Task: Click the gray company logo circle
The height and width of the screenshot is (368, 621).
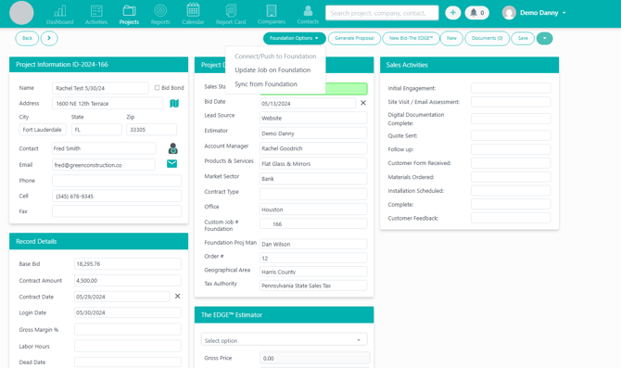Action: 21,13
